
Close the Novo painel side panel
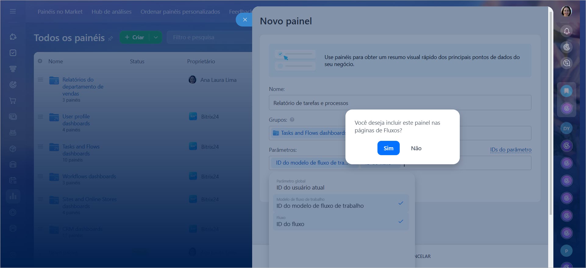tap(245, 20)
